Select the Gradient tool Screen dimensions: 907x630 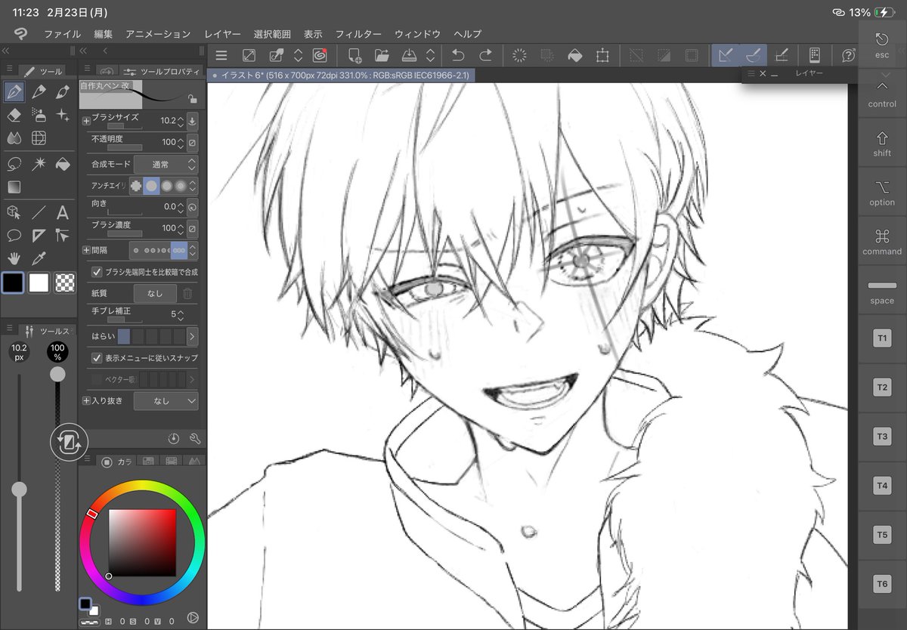point(14,187)
